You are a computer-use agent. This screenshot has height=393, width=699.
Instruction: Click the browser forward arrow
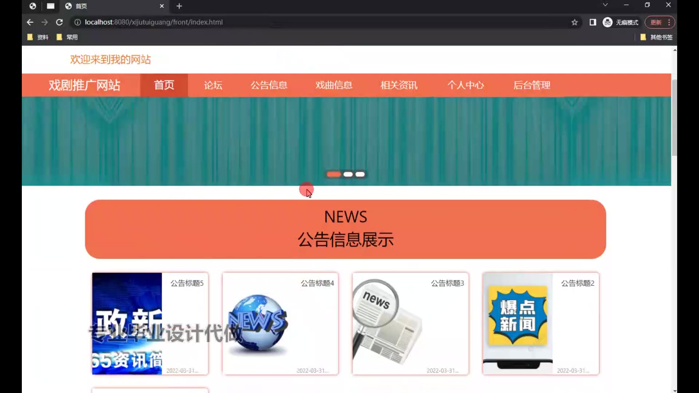click(x=44, y=22)
